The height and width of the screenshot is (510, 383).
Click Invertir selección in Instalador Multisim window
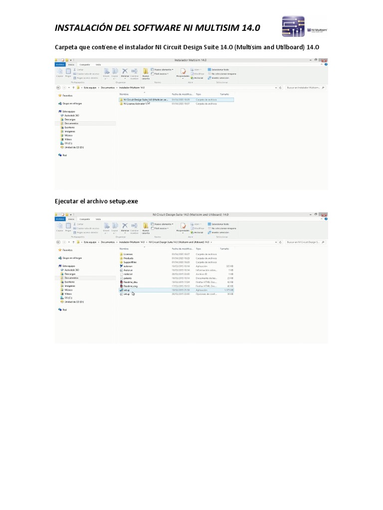click(218, 78)
